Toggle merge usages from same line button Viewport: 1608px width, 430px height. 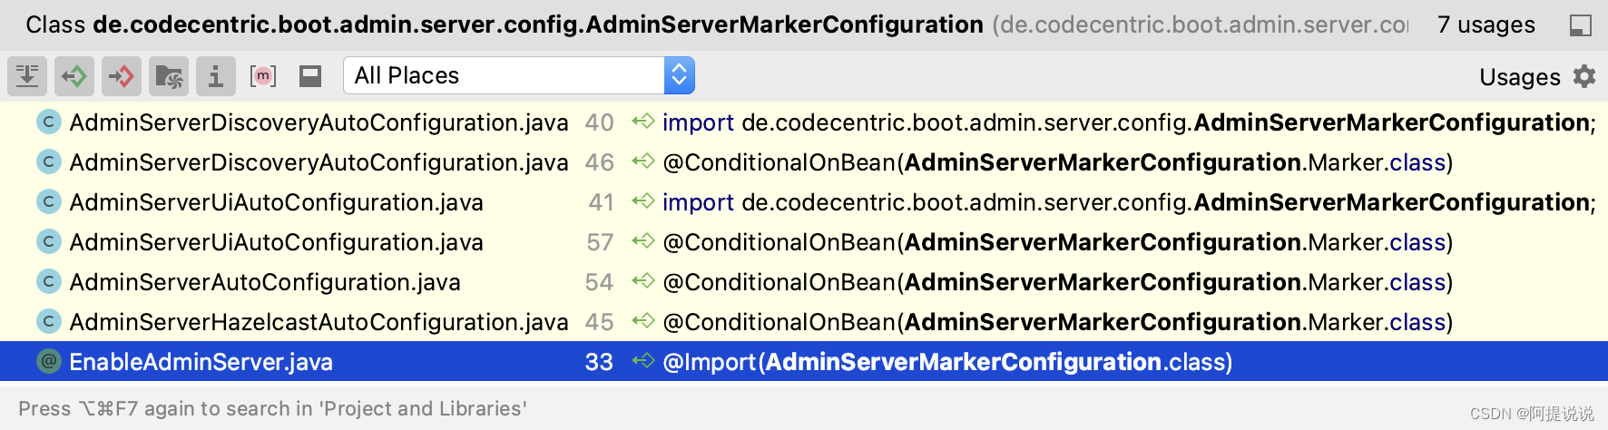[x=27, y=76]
